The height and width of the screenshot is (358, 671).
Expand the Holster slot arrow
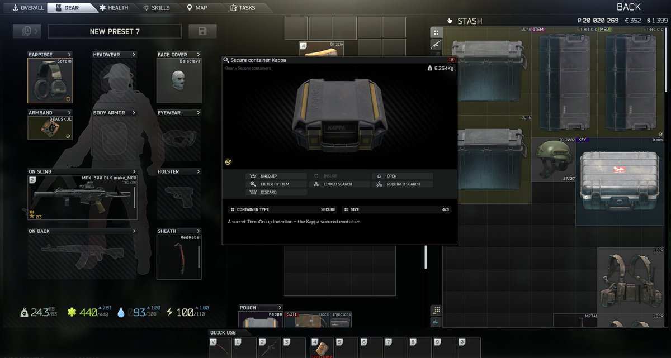pyautogui.click(x=198, y=171)
